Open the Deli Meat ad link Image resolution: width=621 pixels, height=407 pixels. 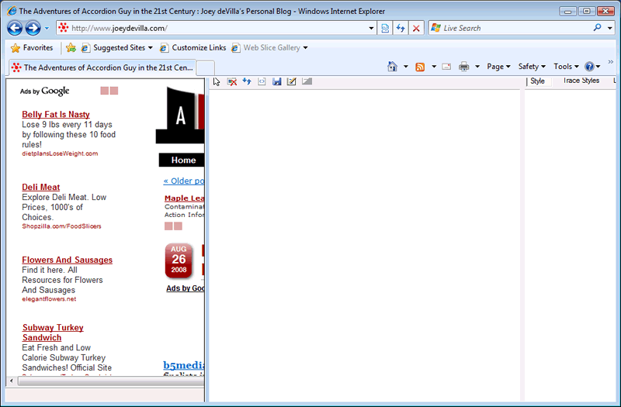(41, 187)
